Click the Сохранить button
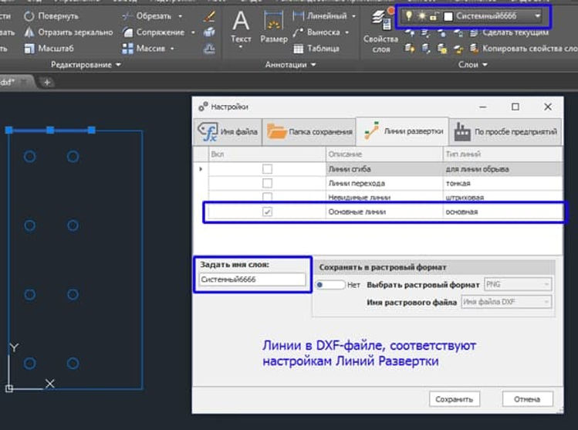 pyautogui.click(x=455, y=399)
